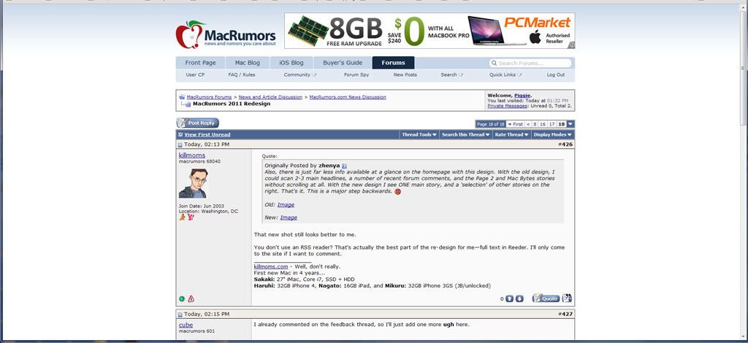Screen dimensions: 748x343
Task: Switch to the Mac Blog tab
Action: point(247,63)
